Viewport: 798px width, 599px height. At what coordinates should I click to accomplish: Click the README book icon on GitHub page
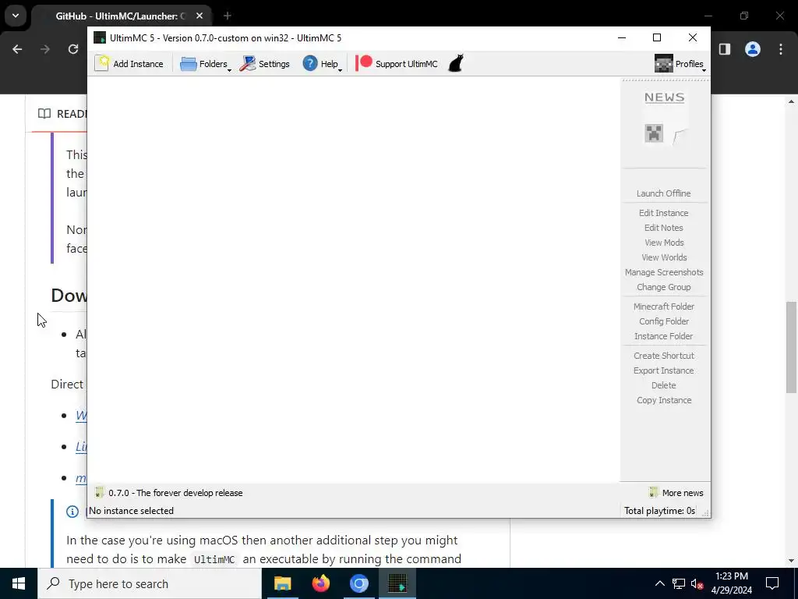coord(44,114)
